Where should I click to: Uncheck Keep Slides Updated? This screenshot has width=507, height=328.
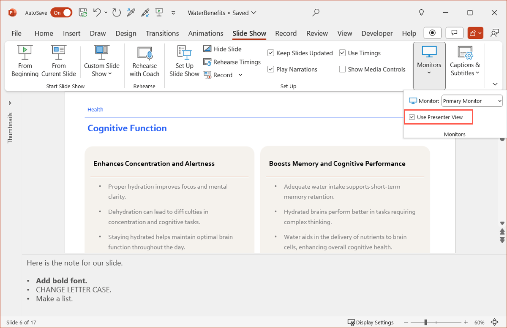300,53
